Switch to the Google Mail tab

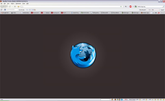(5, 13)
